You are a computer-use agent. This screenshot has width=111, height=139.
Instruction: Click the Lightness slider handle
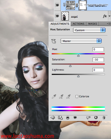coord(78,76)
